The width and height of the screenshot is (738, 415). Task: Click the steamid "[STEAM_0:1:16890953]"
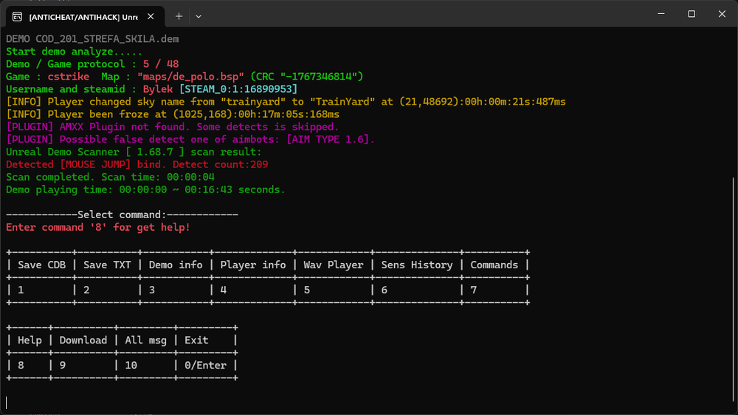pos(238,89)
